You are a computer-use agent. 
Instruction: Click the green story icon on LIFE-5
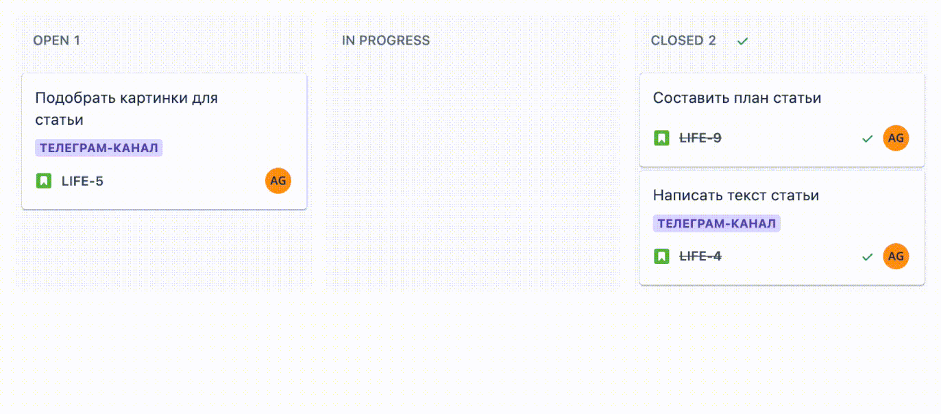44,181
